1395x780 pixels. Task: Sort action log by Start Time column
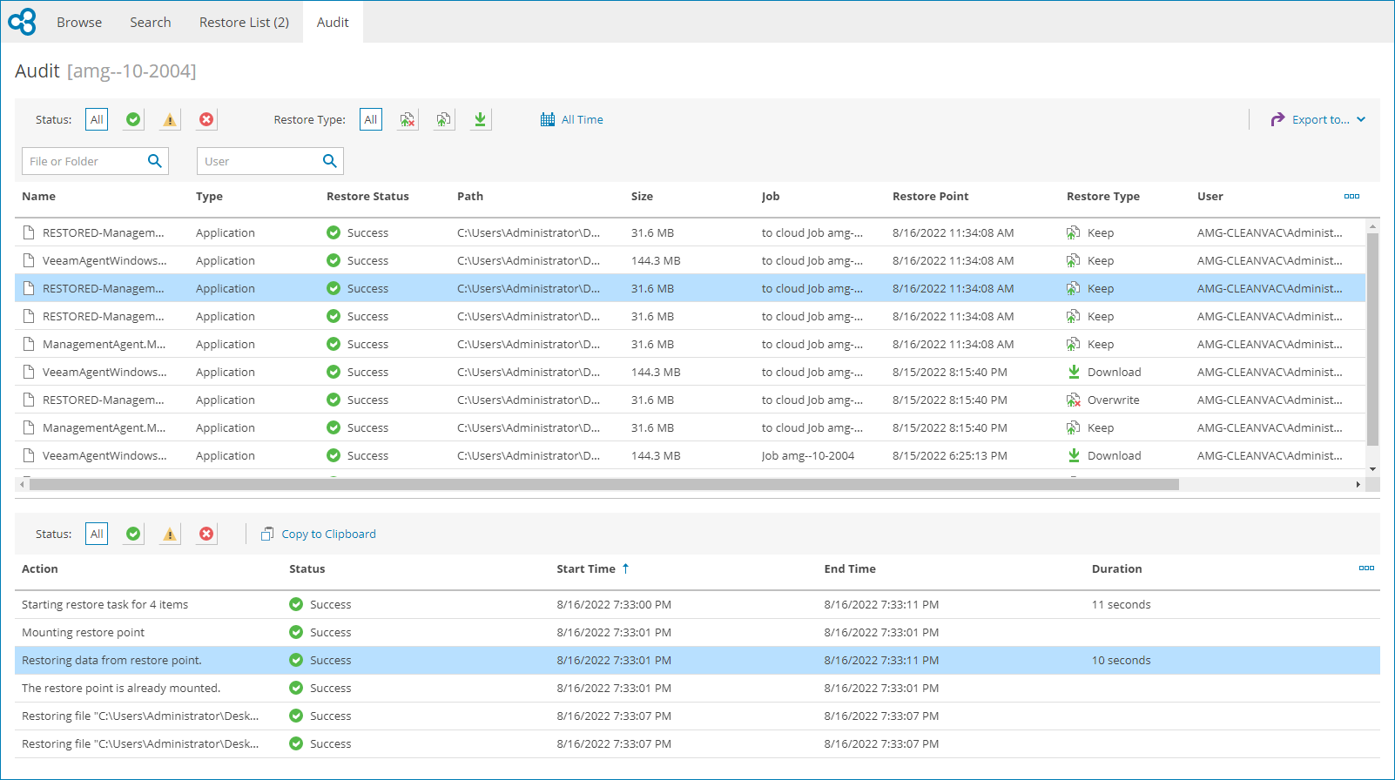[x=586, y=568]
